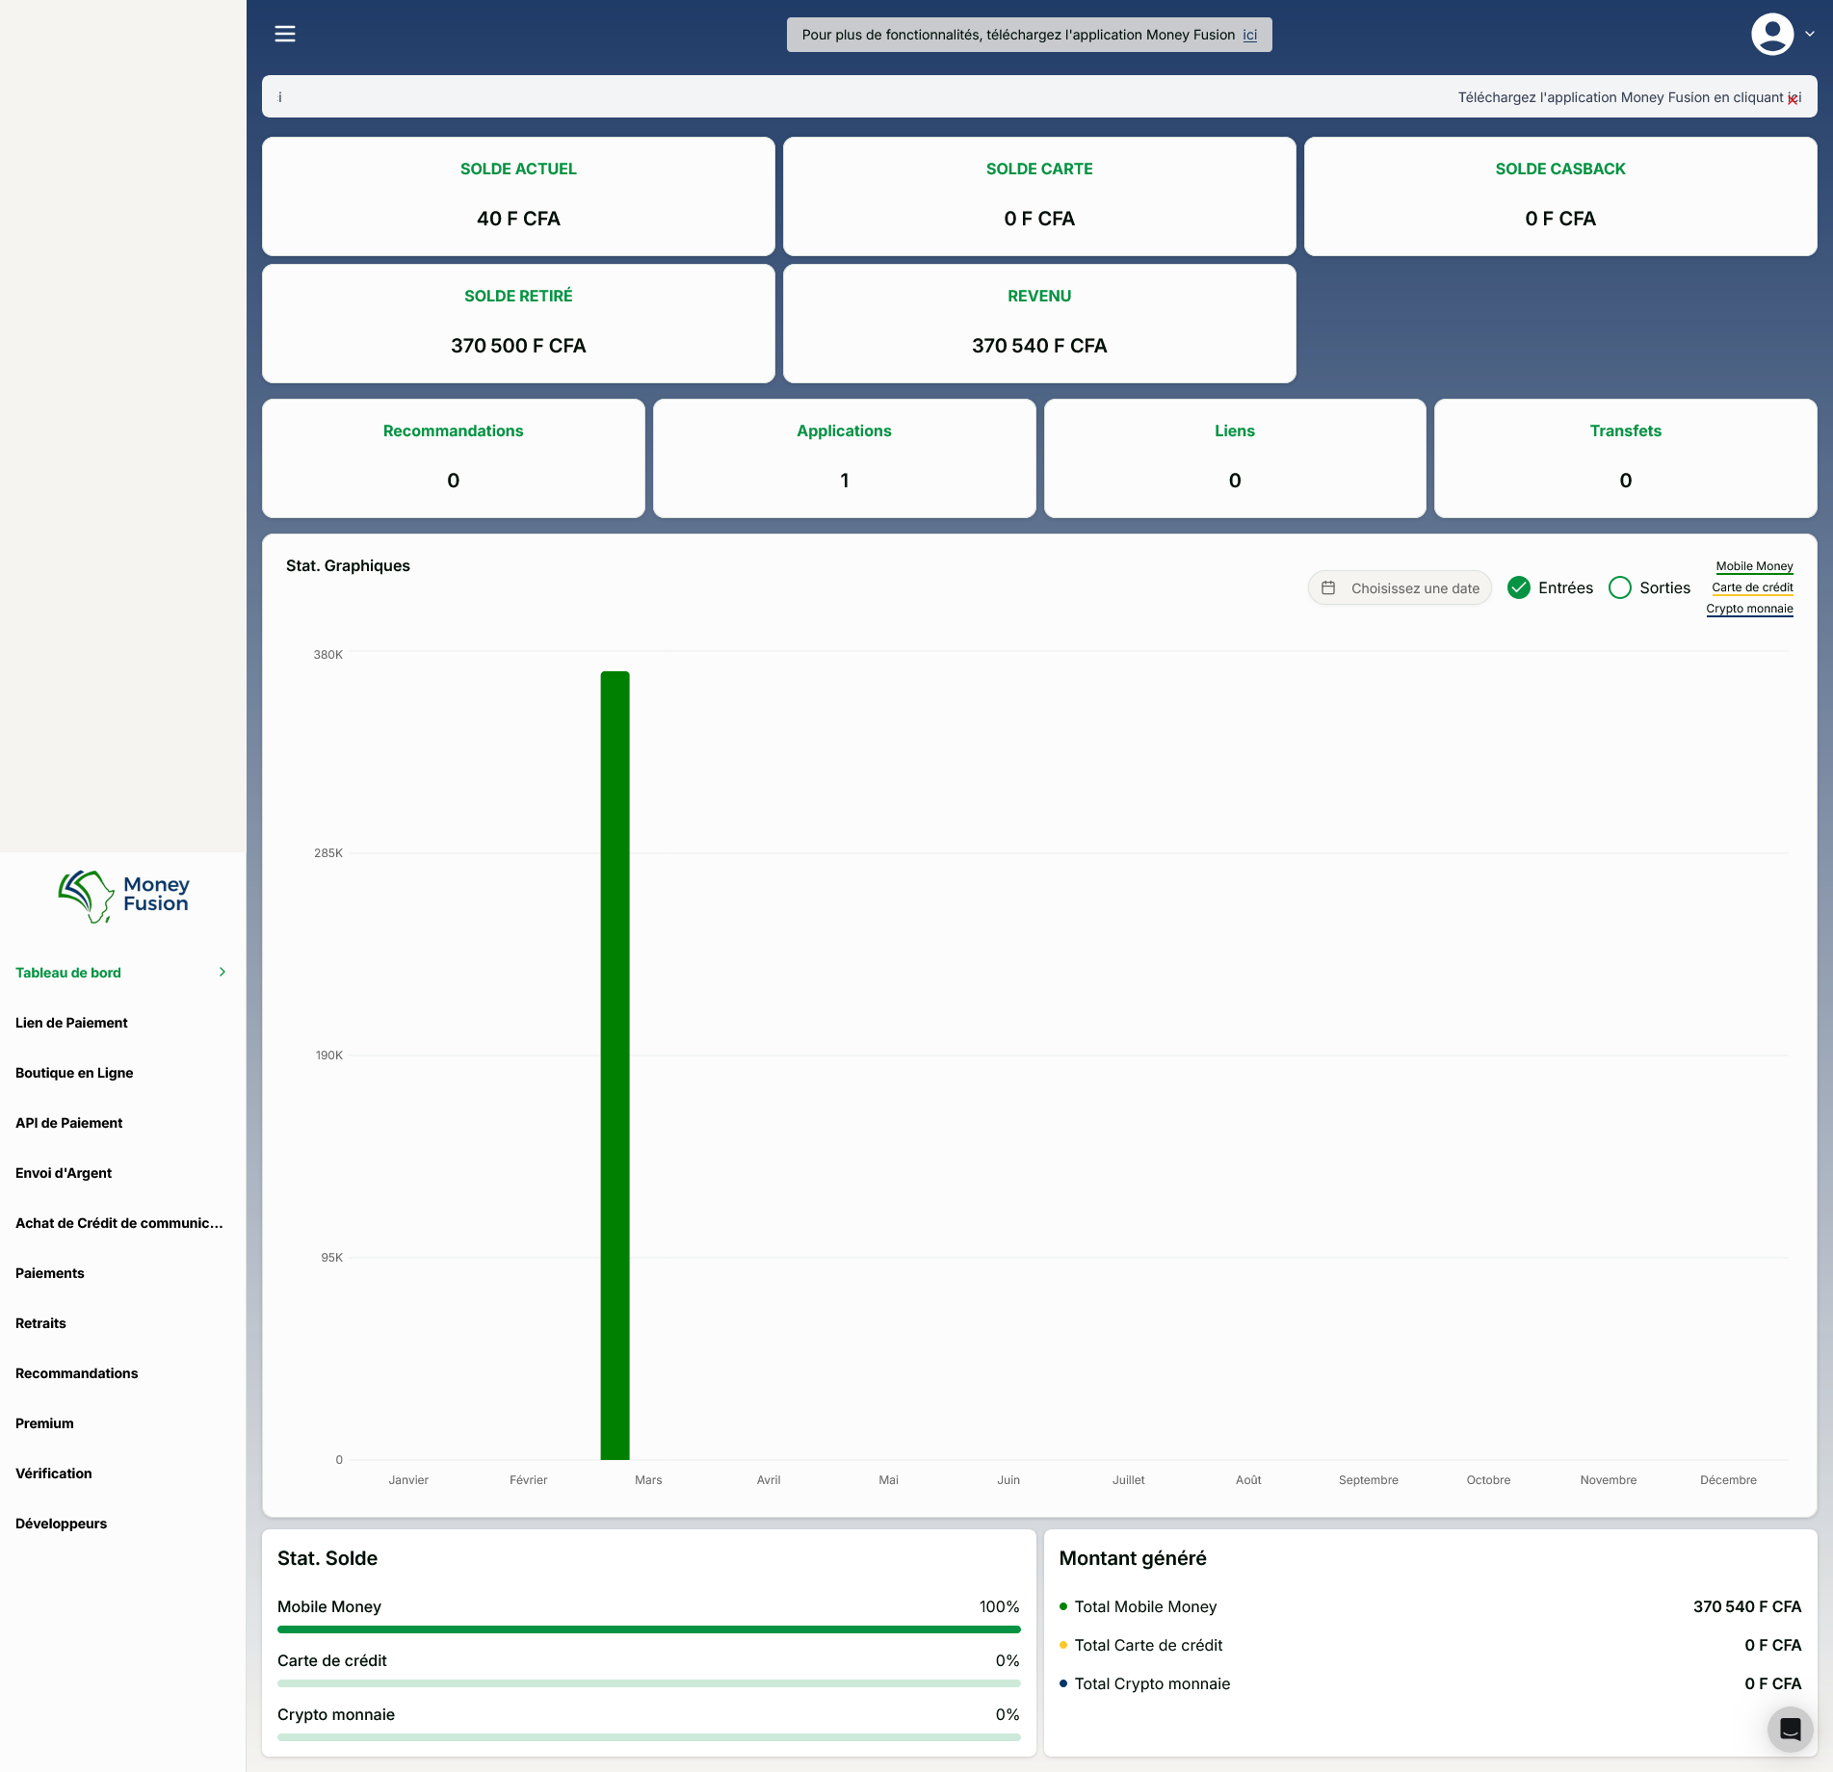Open the Retraits menu item
The width and height of the screenshot is (1833, 1772).
(x=40, y=1323)
